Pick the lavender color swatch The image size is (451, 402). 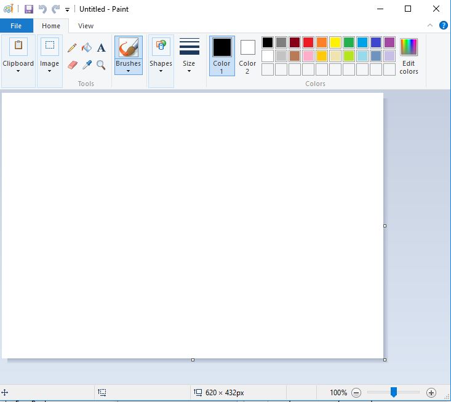click(x=389, y=56)
